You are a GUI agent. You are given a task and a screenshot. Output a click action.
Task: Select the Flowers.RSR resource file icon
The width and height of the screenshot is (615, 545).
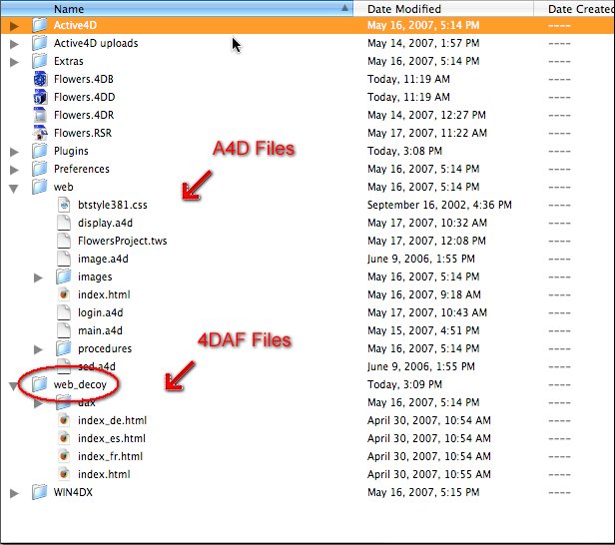click(40, 133)
